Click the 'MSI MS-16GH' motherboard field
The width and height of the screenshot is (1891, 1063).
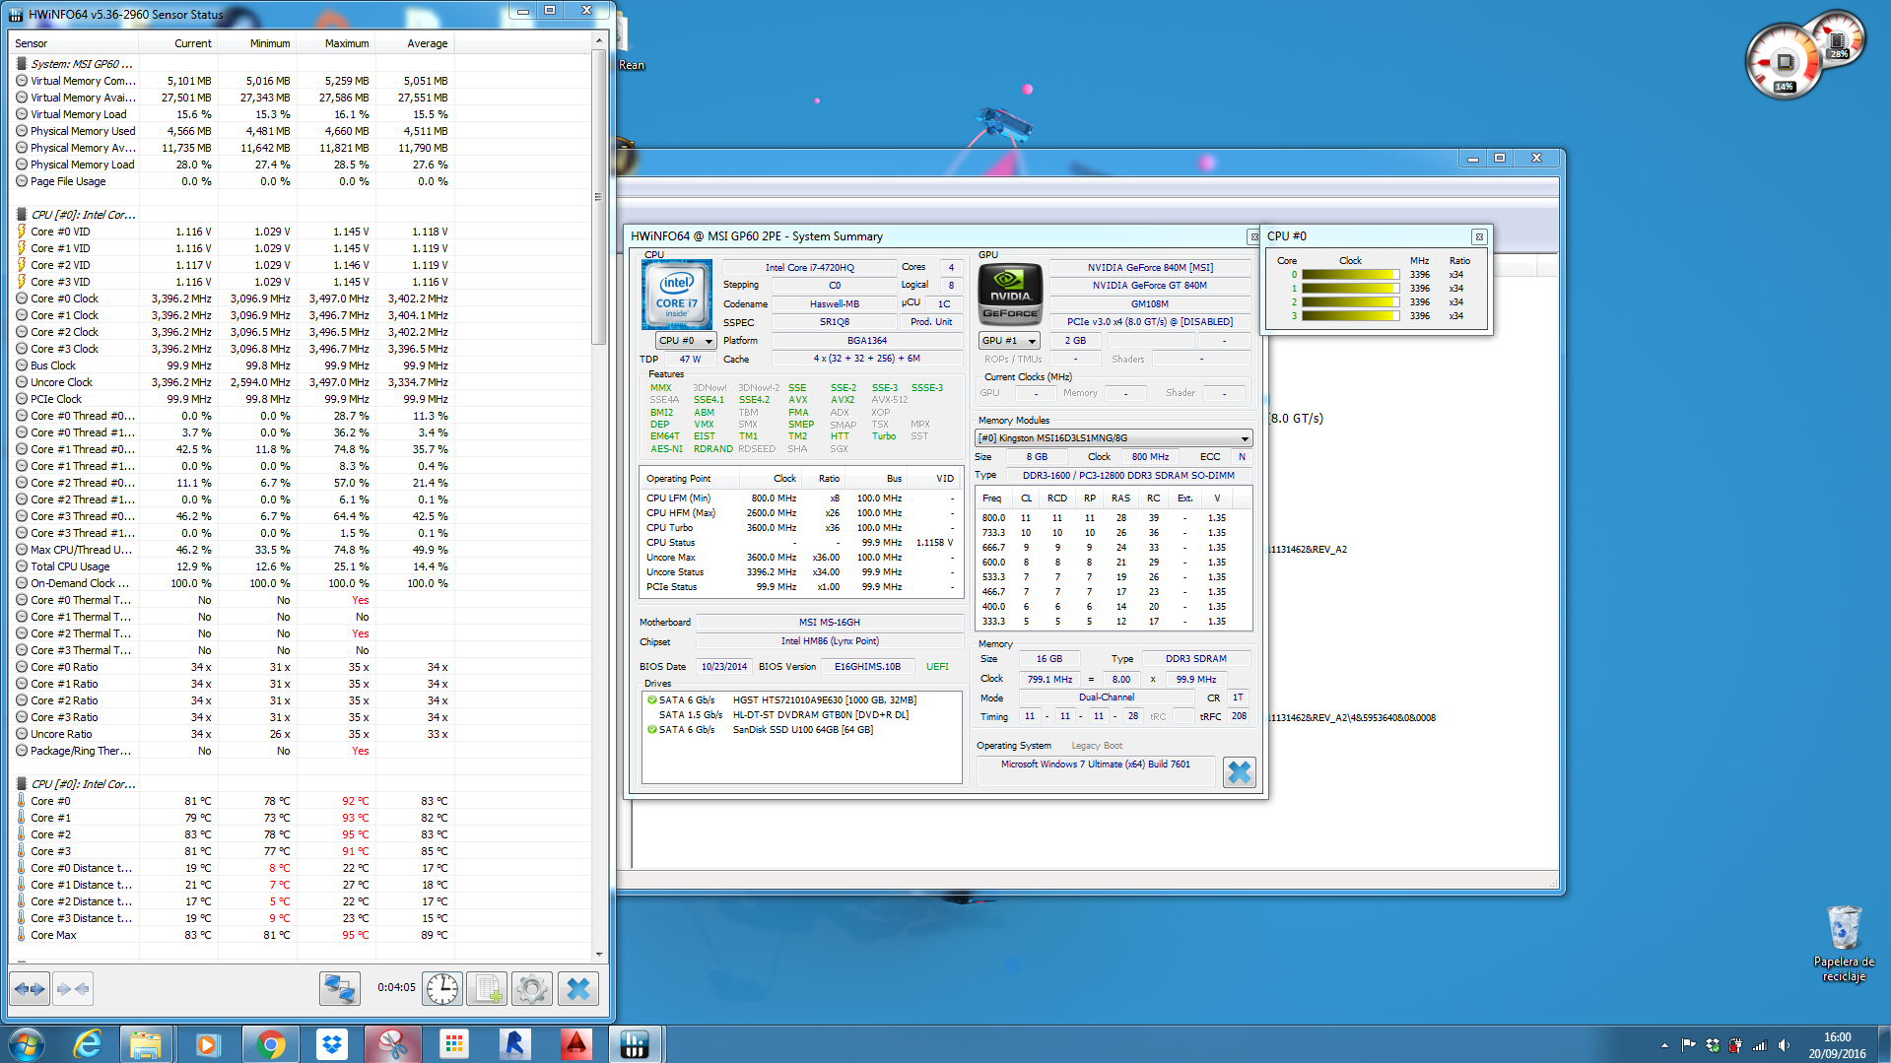[829, 623]
